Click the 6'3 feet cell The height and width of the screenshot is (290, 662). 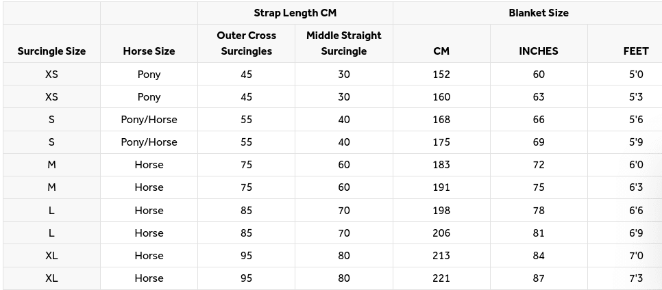point(636,187)
